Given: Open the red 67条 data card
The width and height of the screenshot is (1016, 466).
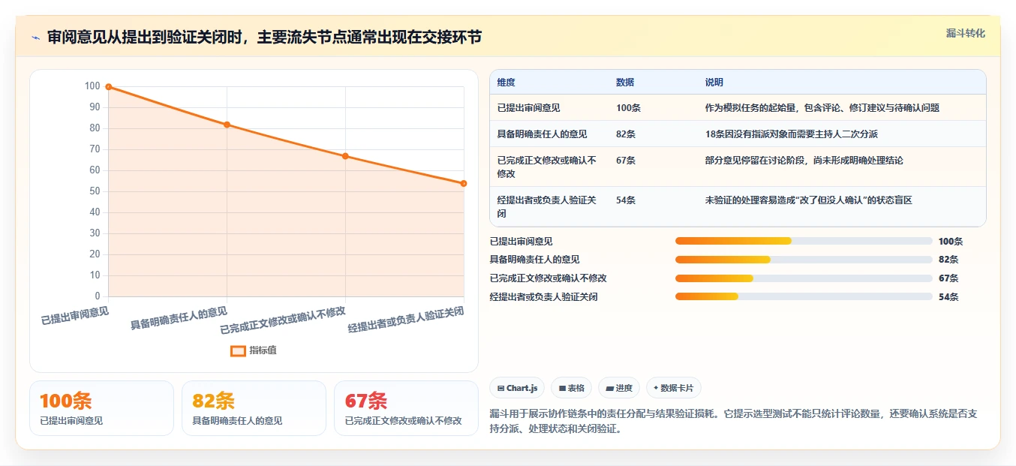Looking at the screenshot, I should (x=406, y=408).
